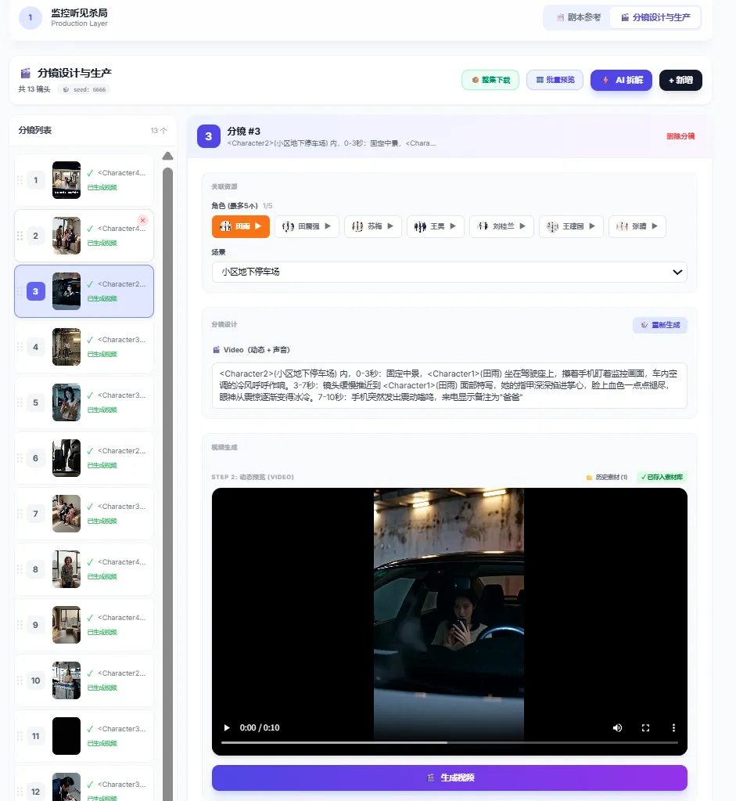Grab the drag handle of shot 5
Image resolution: width=736 pixels, height=801 pixels.
point(20,402)
